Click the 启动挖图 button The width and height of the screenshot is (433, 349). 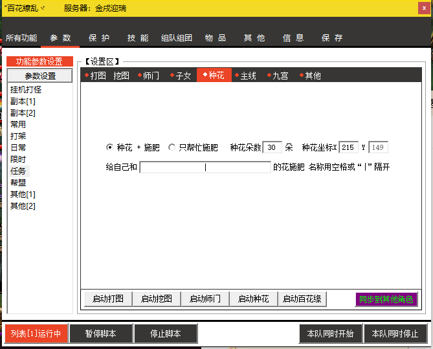point(157,299)
